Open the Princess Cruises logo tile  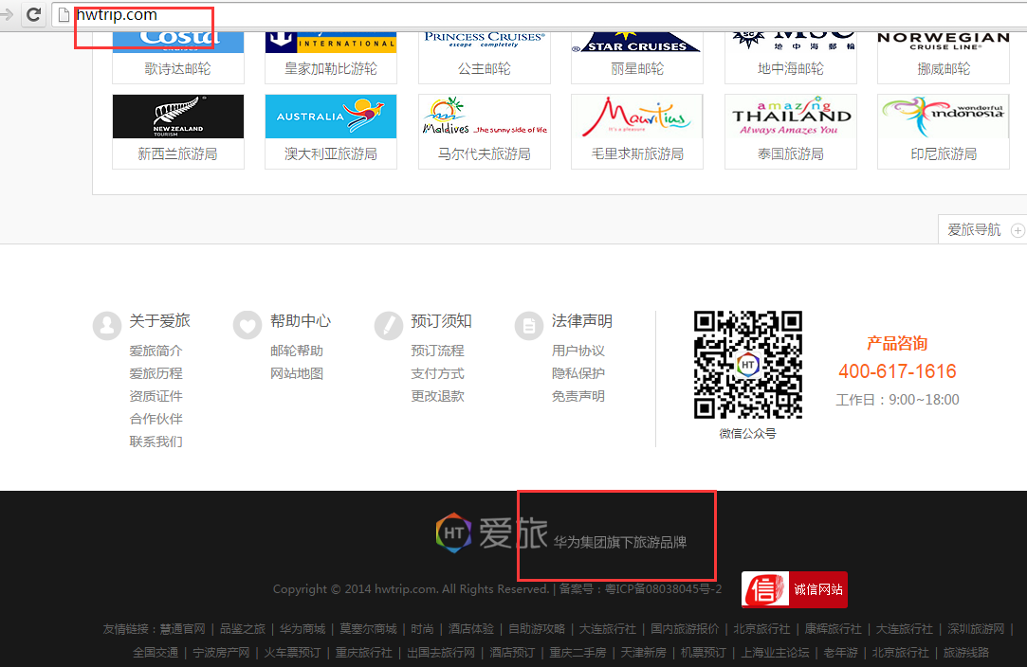(484, 43)
